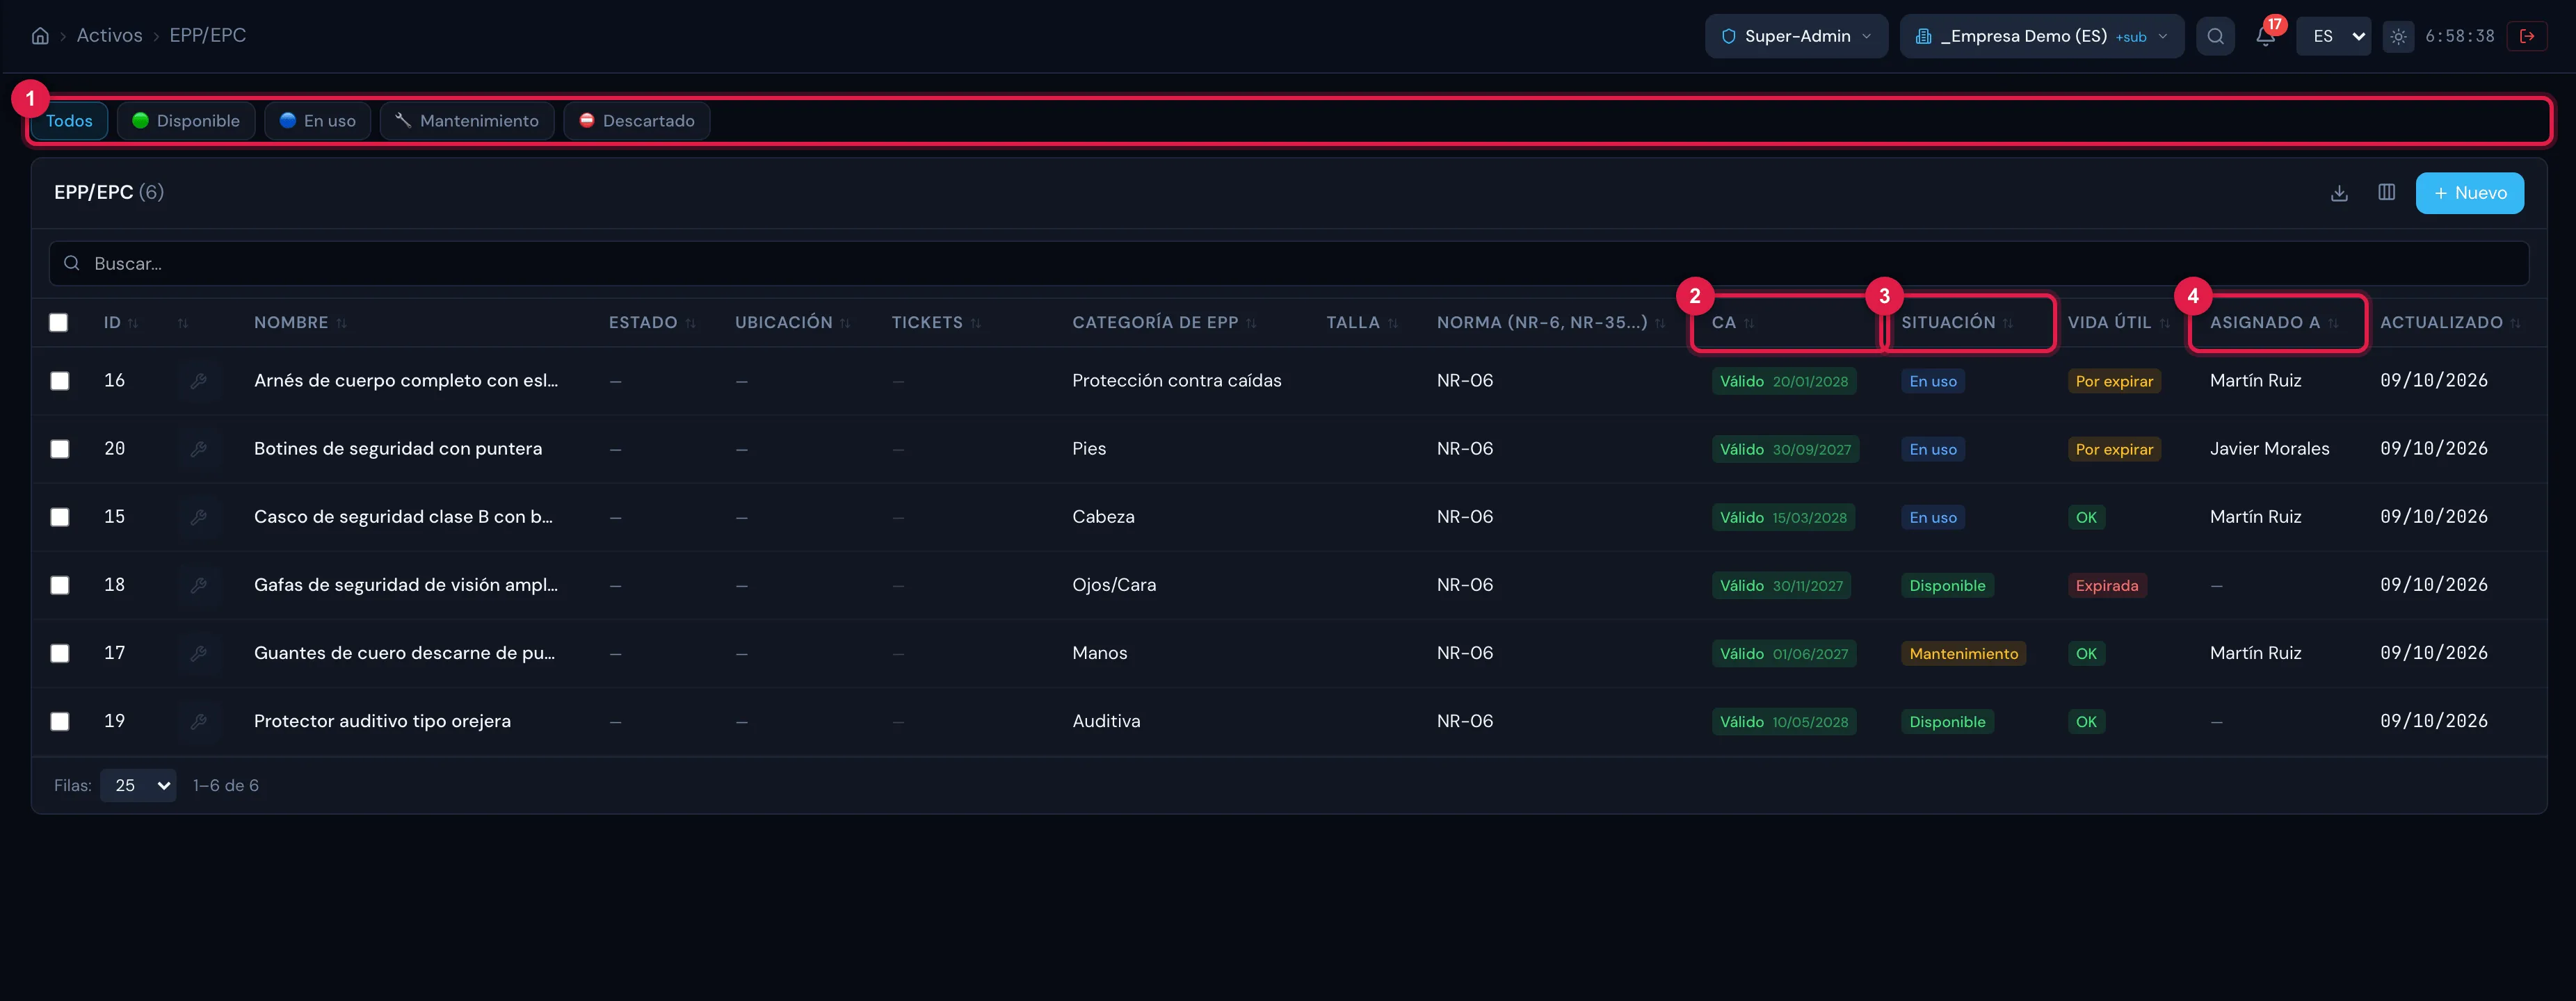Image resolution: width=2576 pixels, height=1001 pixels.
Task: Select the checkbox for row ID 20
Action: 60,449
